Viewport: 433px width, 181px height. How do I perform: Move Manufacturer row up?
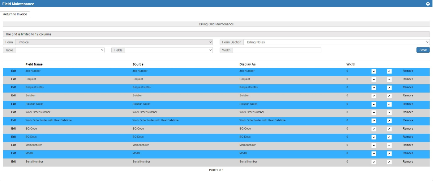click(x=389, y=145)
